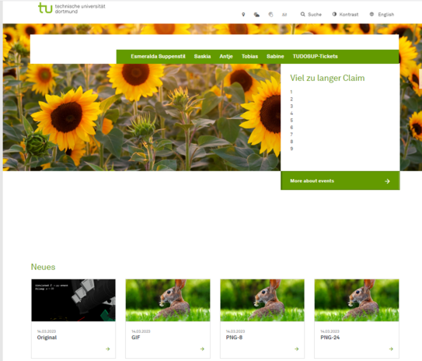Image resolution: width=422 pixels, height=361 pixels.
Task: Open the Original news thumbnail
Action: point(74,300)
